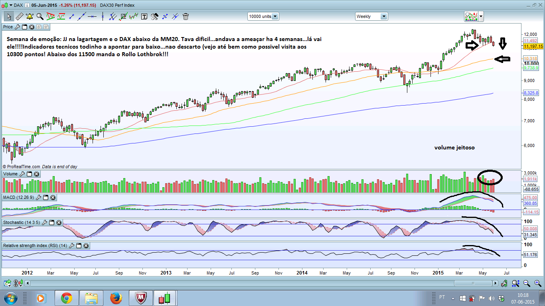Maximize the MACD panel
The width and height of the screenshot is (545, 306).
[45, 197]
